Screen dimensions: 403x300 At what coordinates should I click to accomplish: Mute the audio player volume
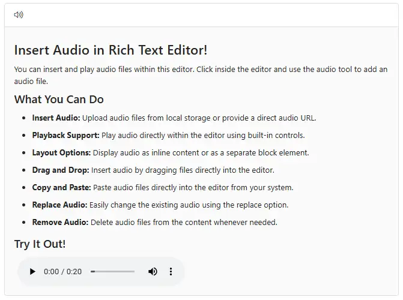coord(153,271)
